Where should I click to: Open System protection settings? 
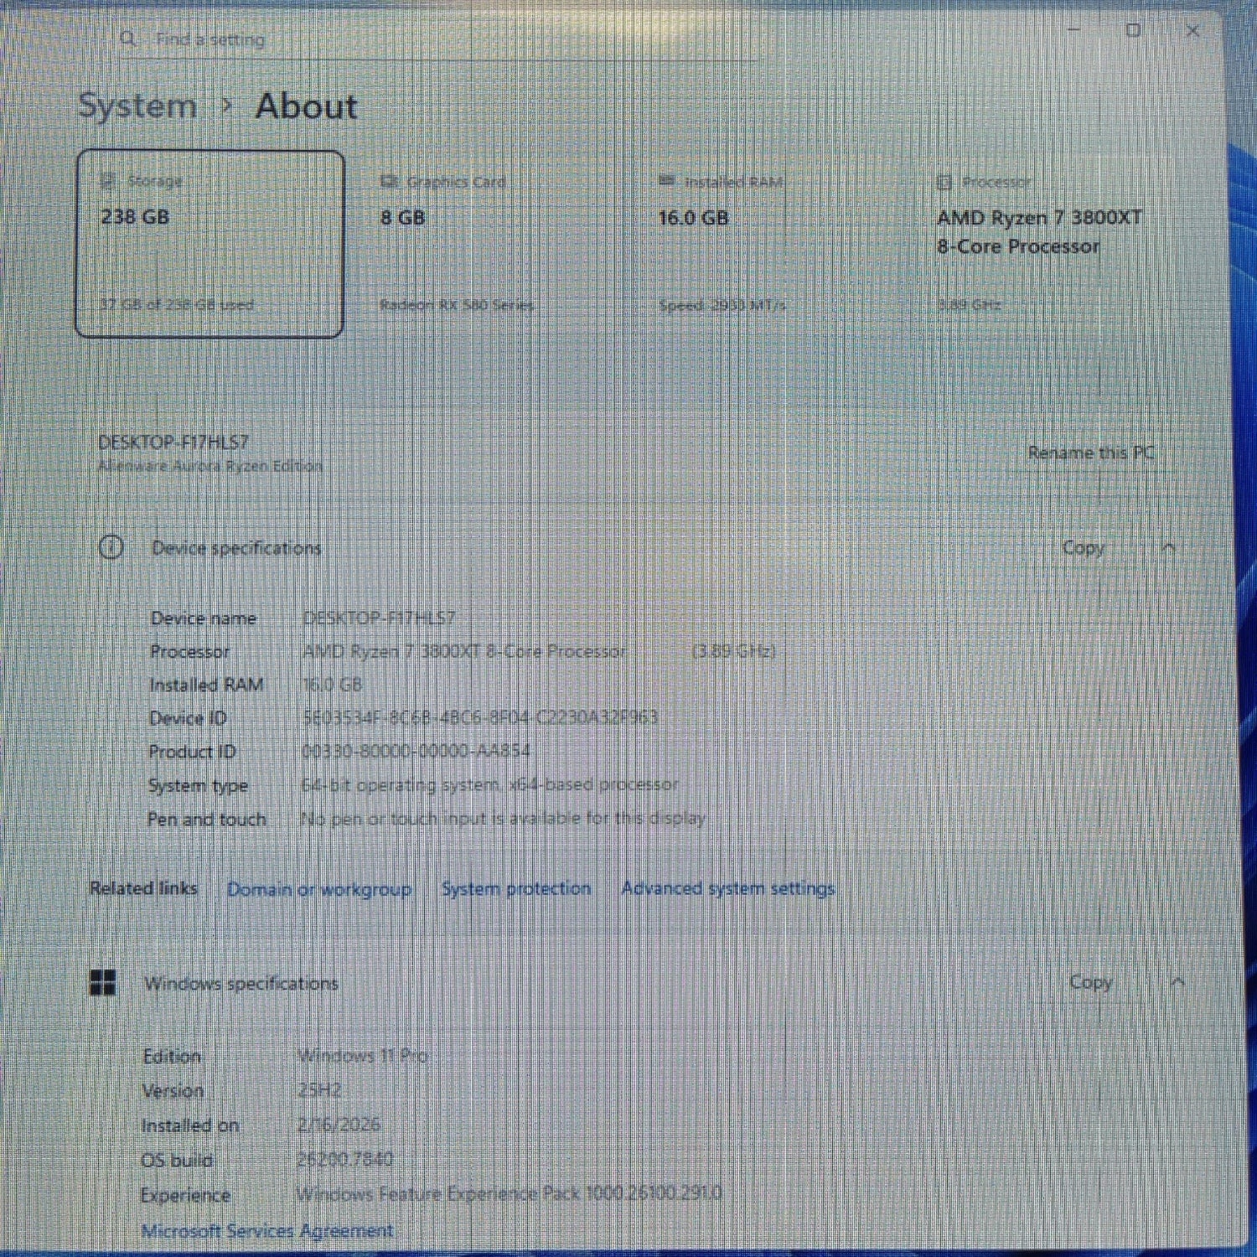tap(516, 889)
